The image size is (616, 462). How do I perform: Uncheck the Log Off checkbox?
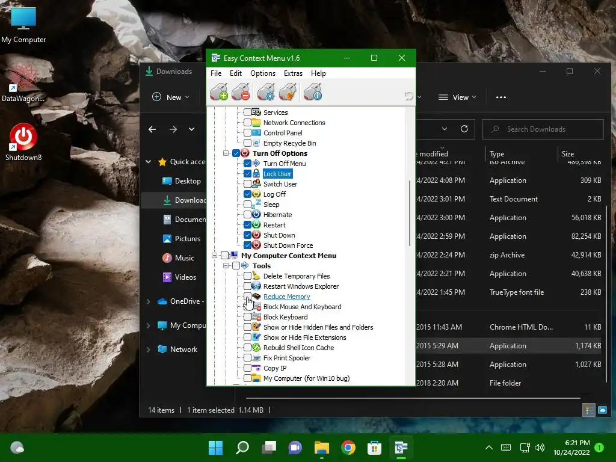247,194
